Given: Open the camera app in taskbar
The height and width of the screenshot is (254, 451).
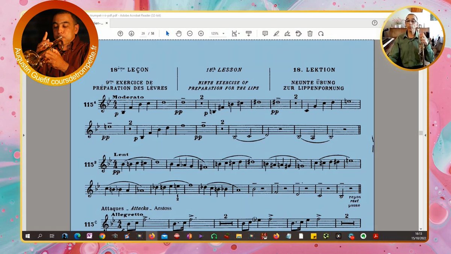Looking at the screenshot, I should (x=115, y=236).
